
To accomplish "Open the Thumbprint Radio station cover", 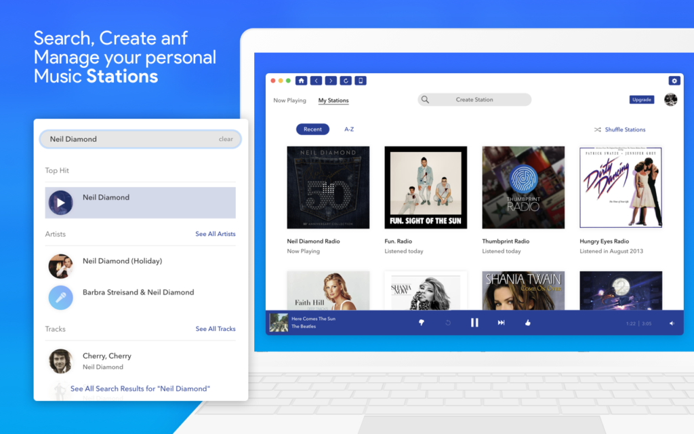I will point(523,187).
